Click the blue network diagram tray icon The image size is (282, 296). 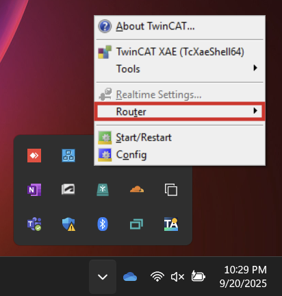pyautogui.click(x=68, y=156)
